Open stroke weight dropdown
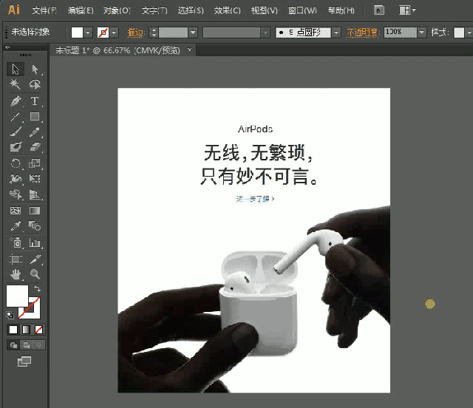The image size is (473, 408). 193,33
